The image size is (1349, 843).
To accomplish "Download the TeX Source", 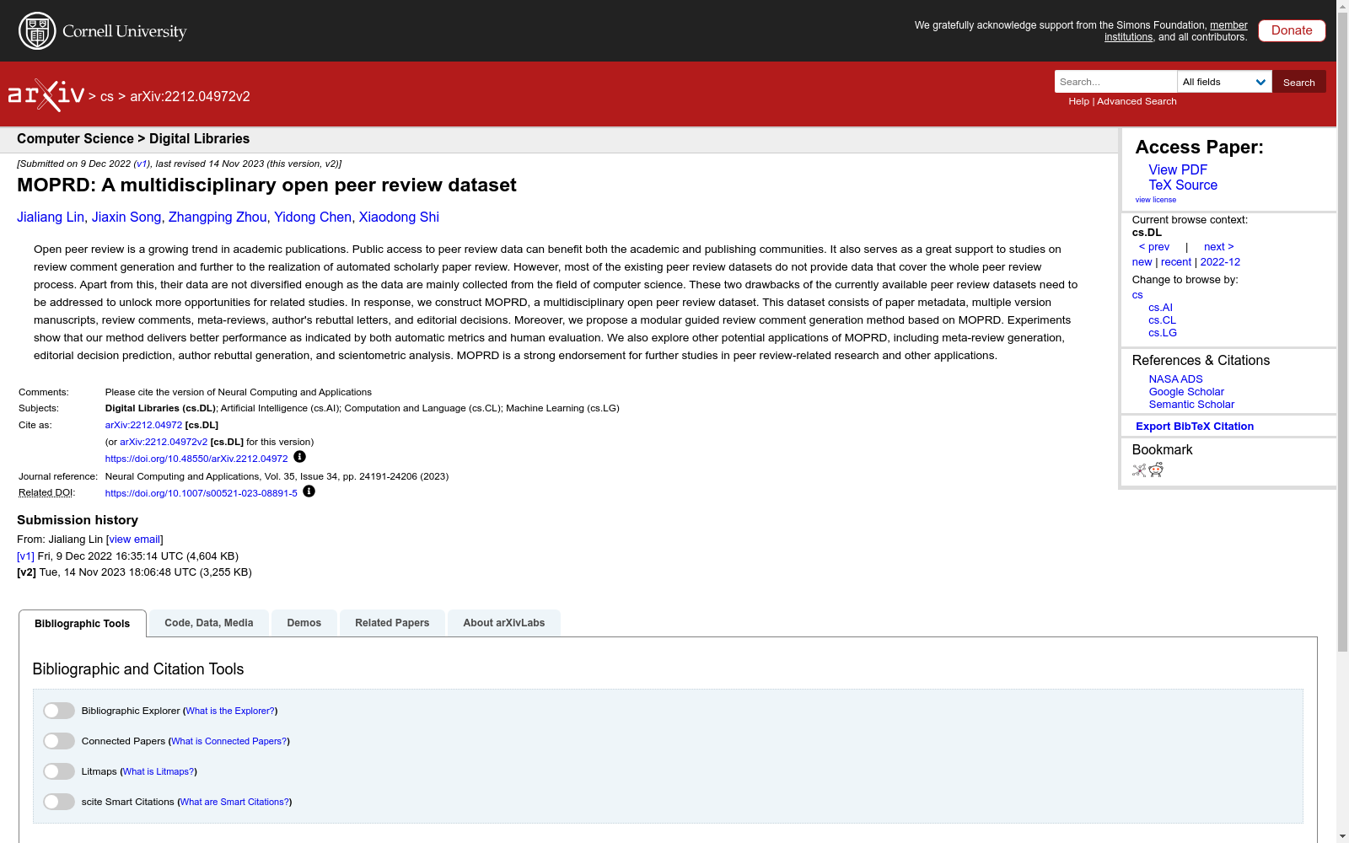I will tap(1183, 185).
